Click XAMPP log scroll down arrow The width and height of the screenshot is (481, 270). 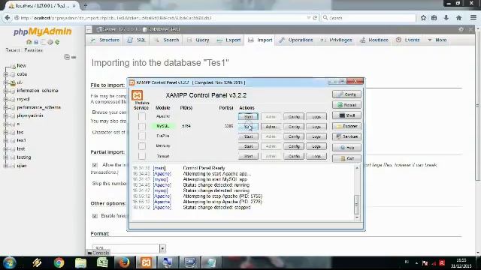[x=357, y=217]
